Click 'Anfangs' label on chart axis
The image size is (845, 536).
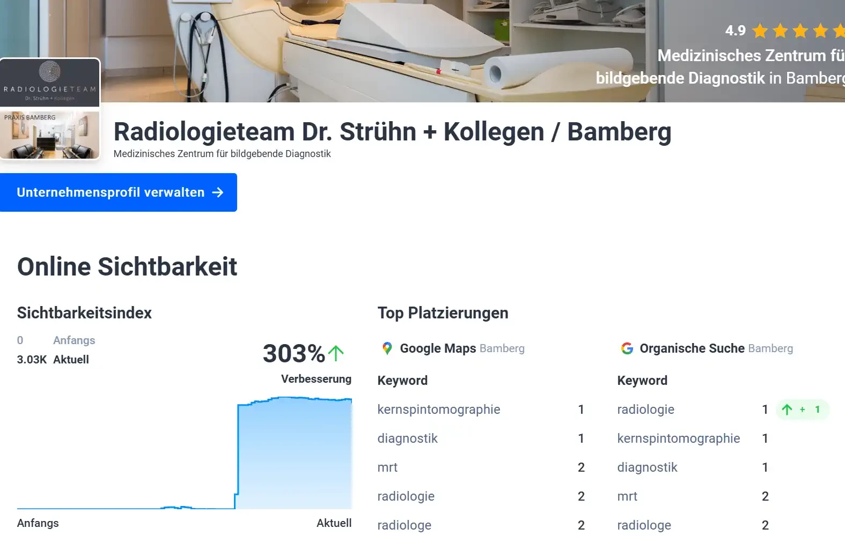click(38, 523)
